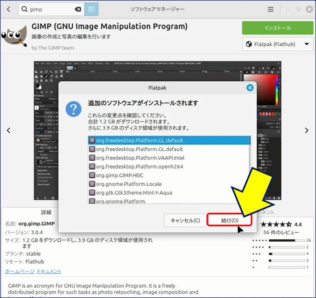Select org.freedesktop.Platform.openh264 row
The height and width of the screenshot is (298, 316).
[x=169, y=167]
